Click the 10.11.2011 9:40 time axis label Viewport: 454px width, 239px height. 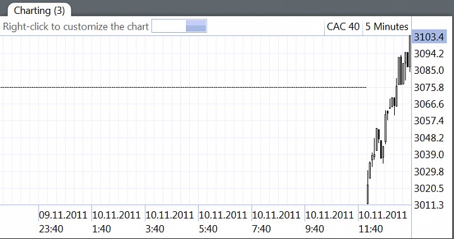(x=329, y=222)
